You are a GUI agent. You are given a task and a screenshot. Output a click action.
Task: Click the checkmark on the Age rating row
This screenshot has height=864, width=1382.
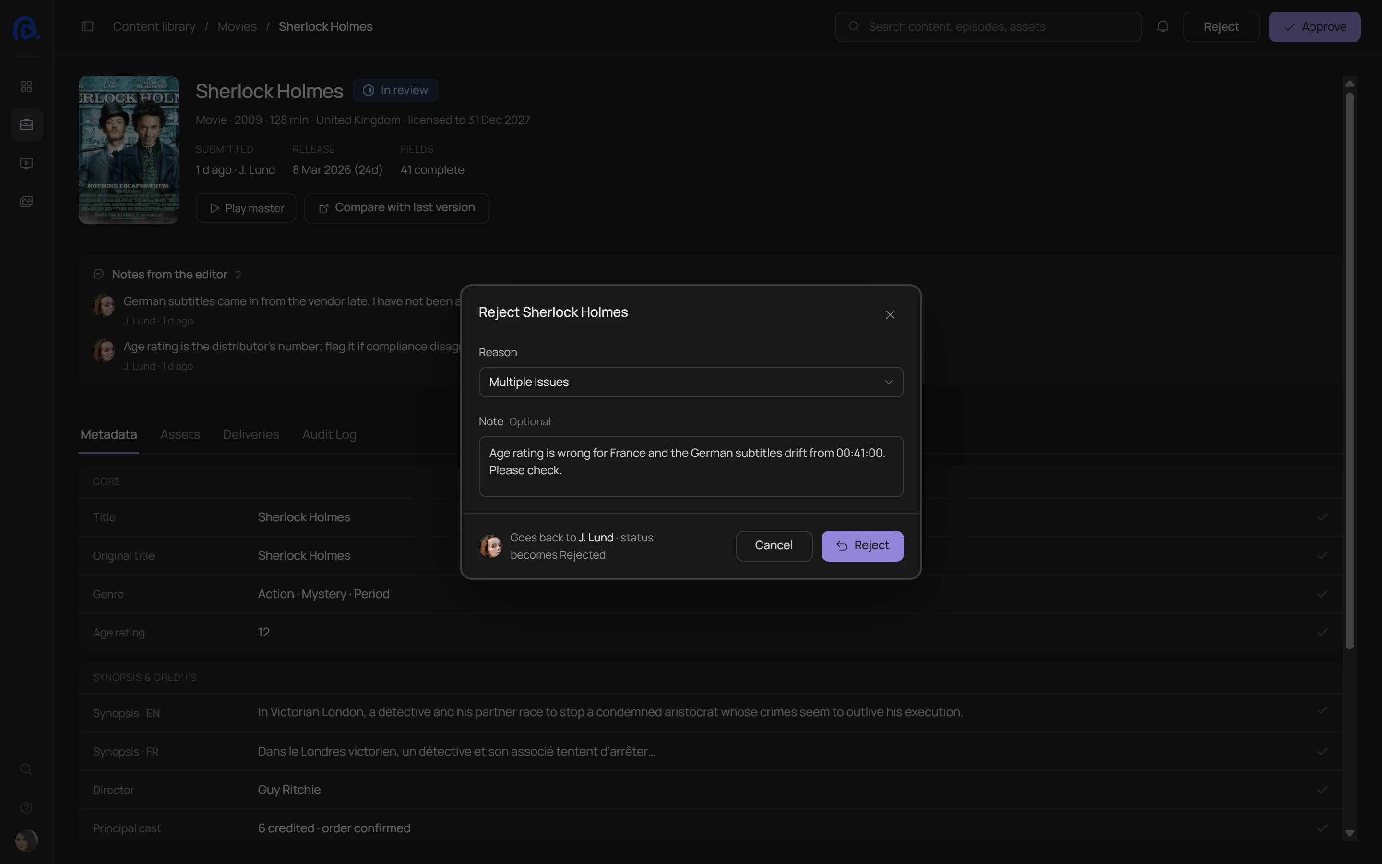[1322, 633]
